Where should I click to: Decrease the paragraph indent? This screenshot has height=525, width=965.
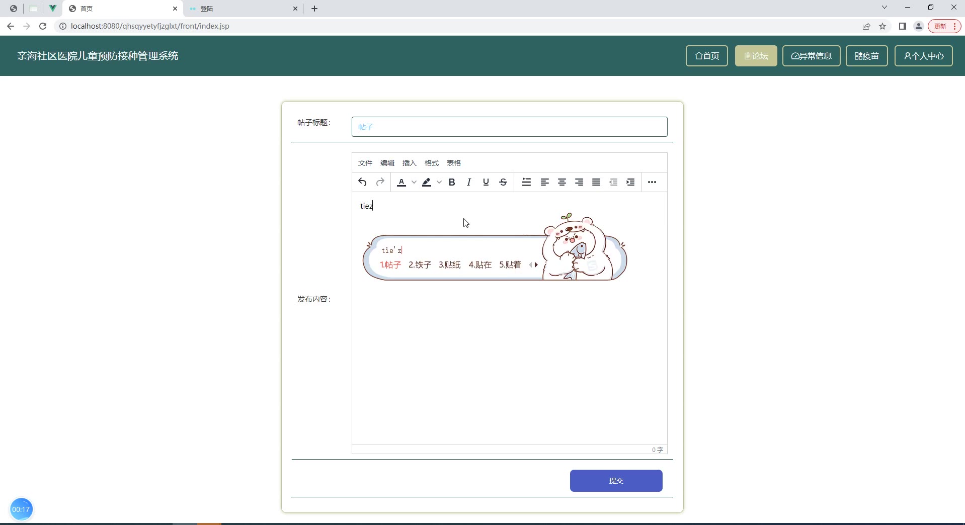coord(613,182)
